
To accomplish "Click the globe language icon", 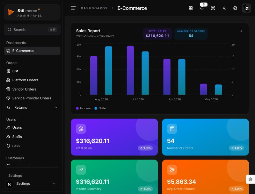I will [x=235, y=8].
